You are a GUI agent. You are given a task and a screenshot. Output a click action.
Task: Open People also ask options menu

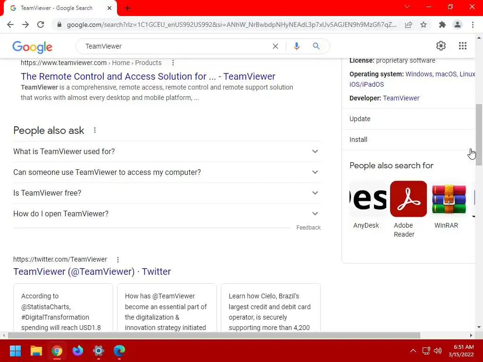[x=95, y=130]
